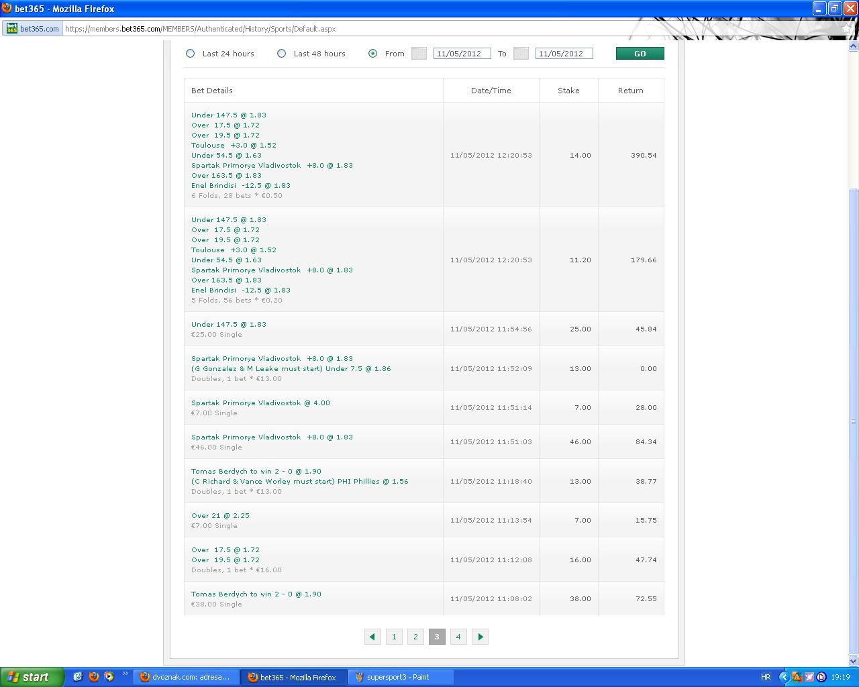Click the return value 38.77
Screen dimensions: 859x687
point(646,482)
